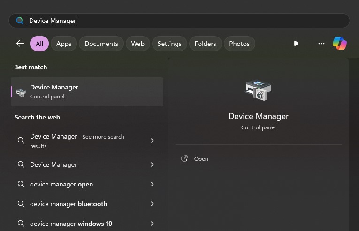Open the three-dot more options menu
Image resolution: width=359 pixels, height=231 pixels.
(321, 44)
